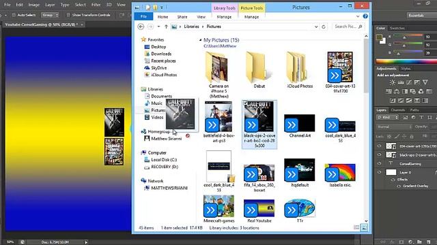Open address bar history dropdown
This screenshot has width=437, height=245.
316,27
